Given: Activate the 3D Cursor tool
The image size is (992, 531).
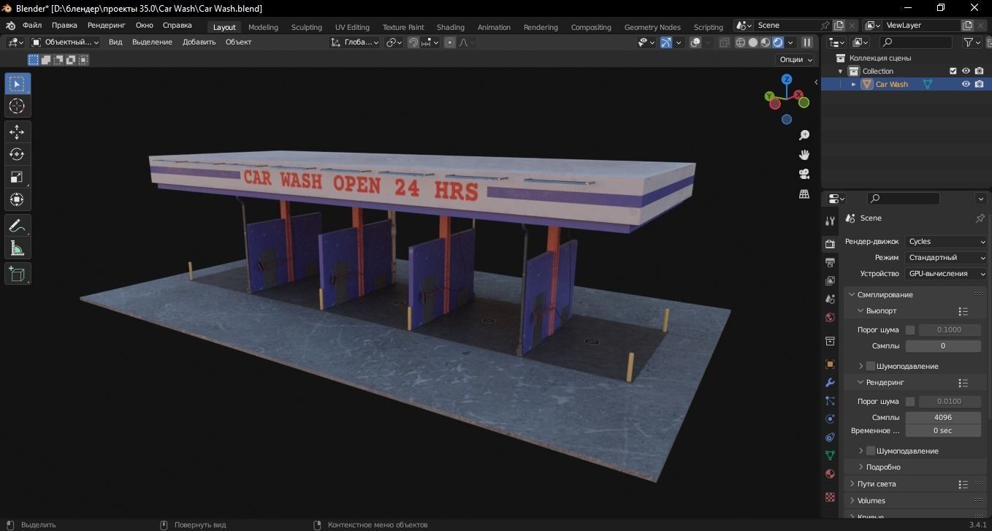Looking at the screenshot, I should 18,107.
